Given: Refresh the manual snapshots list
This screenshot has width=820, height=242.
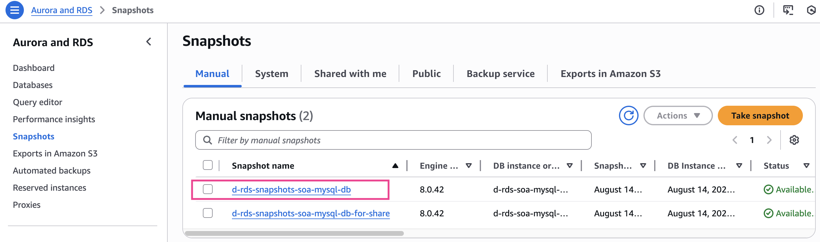Looking at the screenshot, I should pyautogui.click(x=628, y=116).
